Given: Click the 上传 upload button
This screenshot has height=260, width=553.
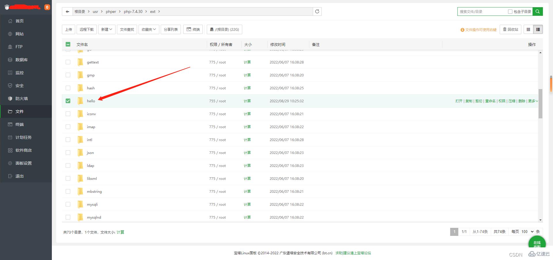Looking at the screenshot, I should pyautogui.click(x=69, y=29).
